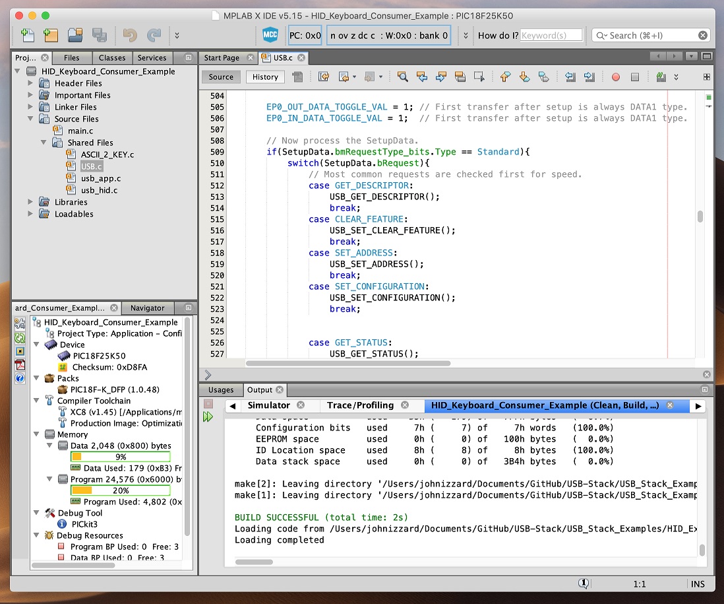Click the Program memory 20% usage bar

coord(120,490)
